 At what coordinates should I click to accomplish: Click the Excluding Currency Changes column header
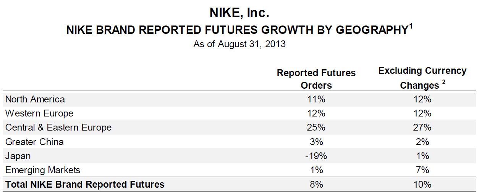422,78
